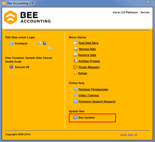Open Aktifasi Produk link
Screen dimensions: 155x142
[x=89, y=61]
